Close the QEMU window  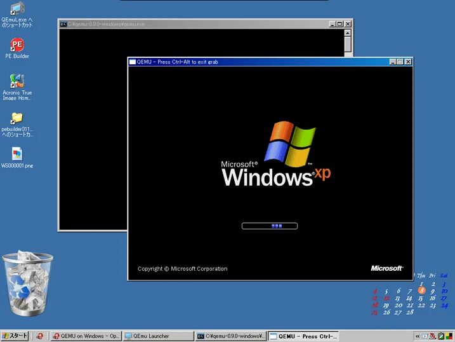[x=408, y=62]
